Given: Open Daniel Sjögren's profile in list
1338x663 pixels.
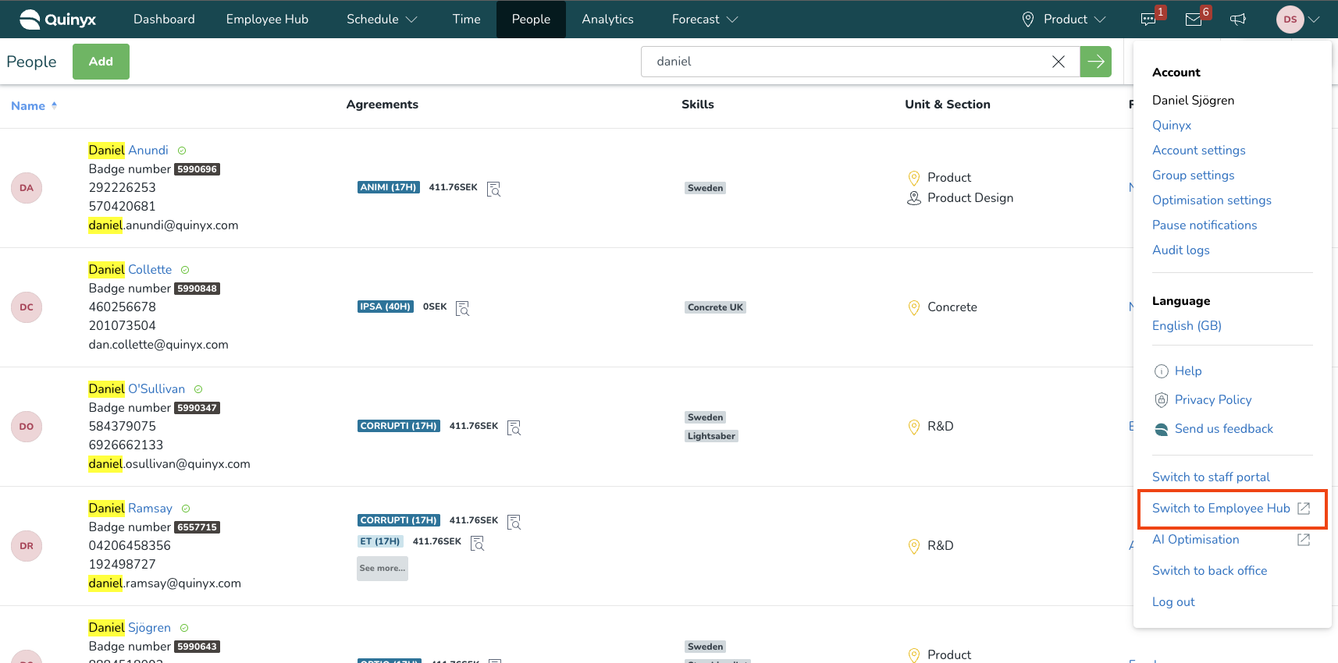Looking at the screenshot, I should [x=130, y=628].
